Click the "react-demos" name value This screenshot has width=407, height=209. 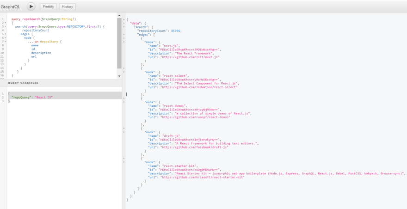[x=173, y=106]
